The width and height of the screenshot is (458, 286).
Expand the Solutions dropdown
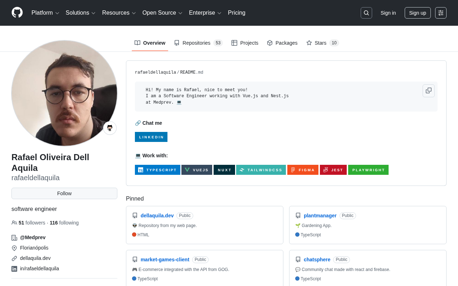click(81, 13)
